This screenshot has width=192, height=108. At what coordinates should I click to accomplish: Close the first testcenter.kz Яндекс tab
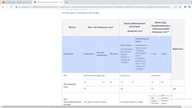(30, 2)
